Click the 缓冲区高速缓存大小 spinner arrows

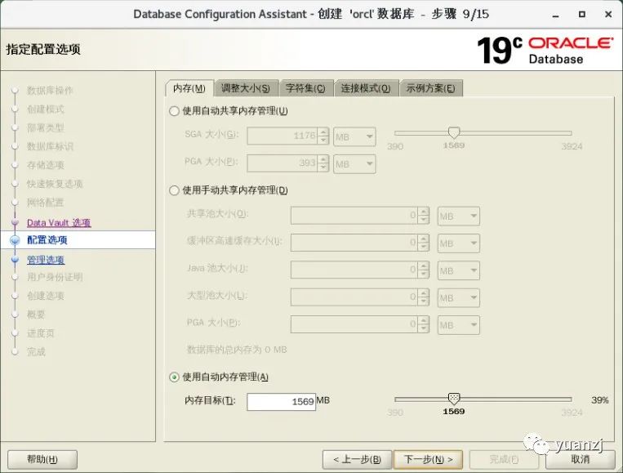(x=424, y=243)
